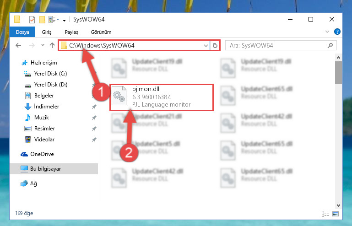Viewport: 352px width, 226px height.
Task: Click the vertical scrollbar down arrow
Action: [338, 205]
